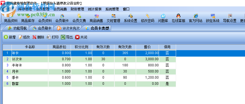Image resolution: width=245 pixels, height=104 pixels.
Task: Click 修改 to edit the card type
Action: coord(24,37)
